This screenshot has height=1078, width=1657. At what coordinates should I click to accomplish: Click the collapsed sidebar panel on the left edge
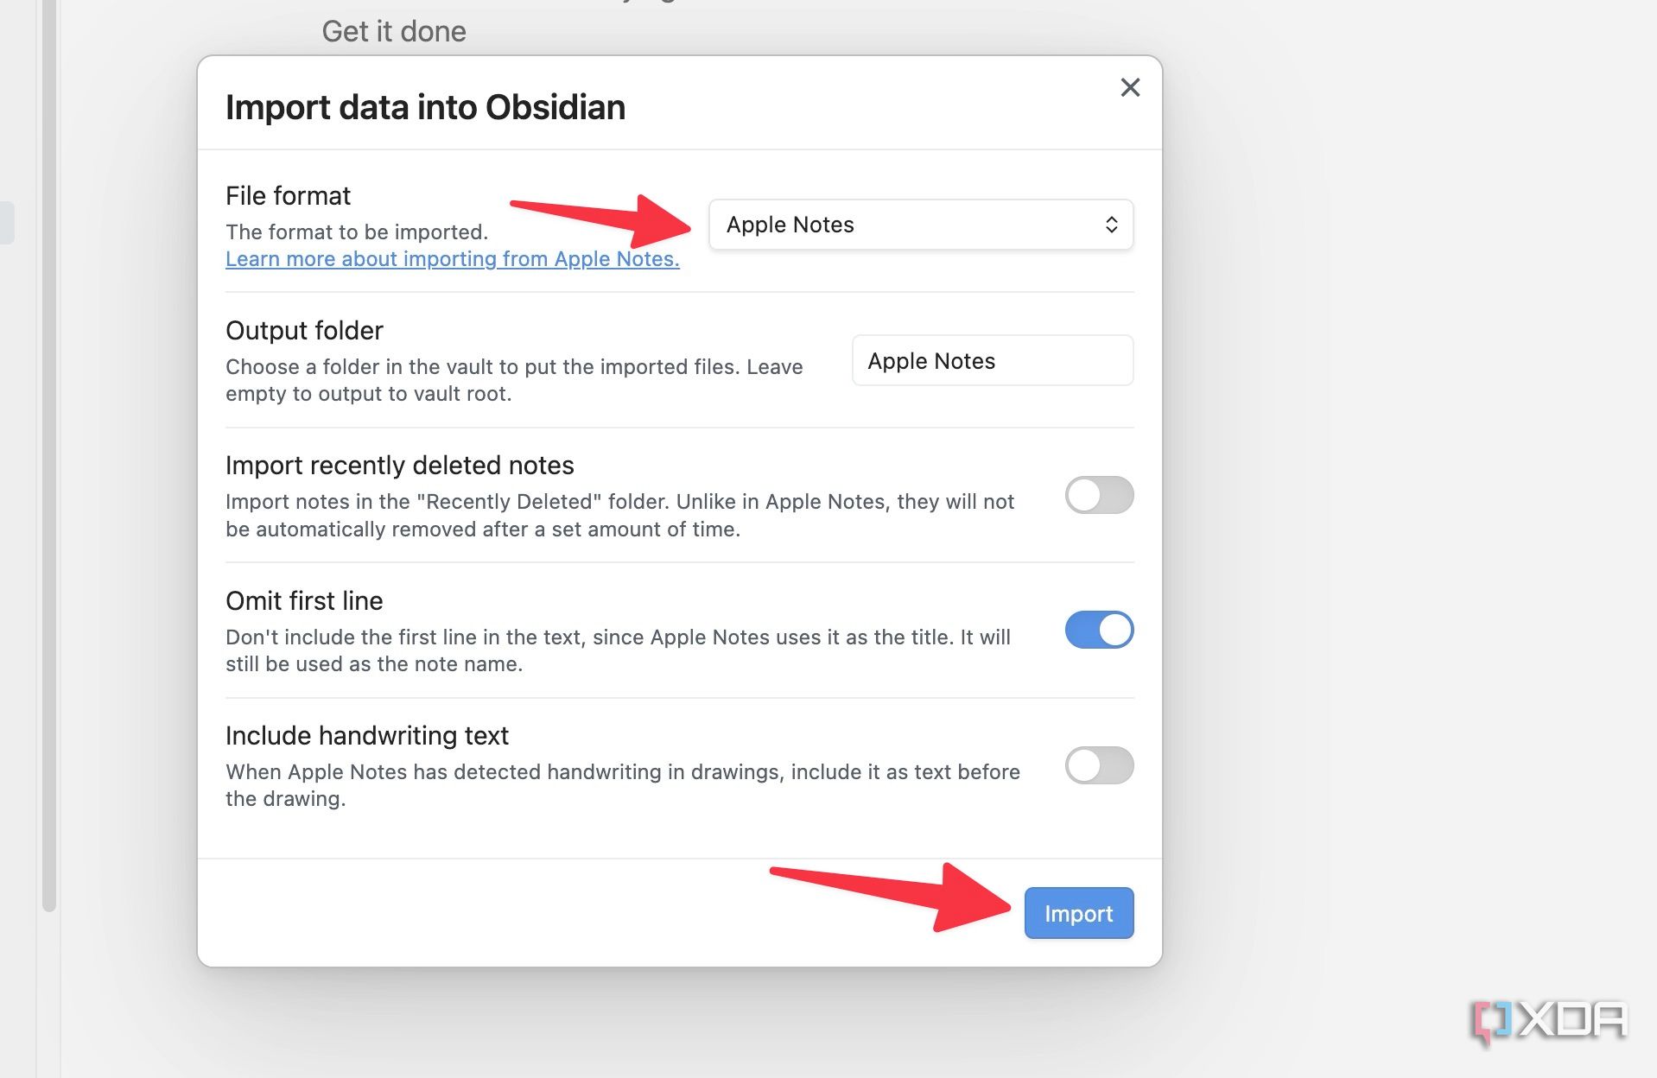[9, 220]
